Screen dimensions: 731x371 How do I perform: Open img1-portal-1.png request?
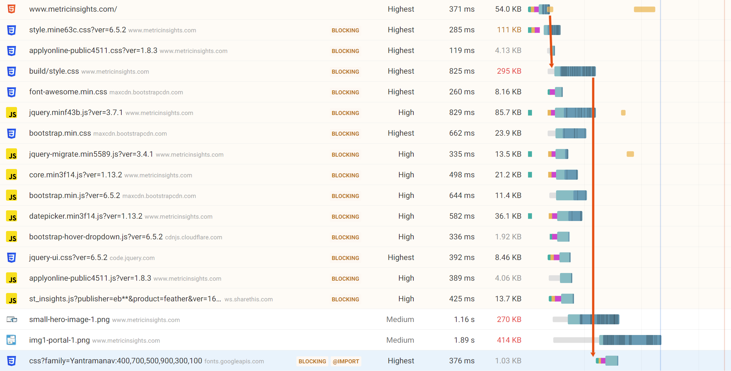coord(60,340)
